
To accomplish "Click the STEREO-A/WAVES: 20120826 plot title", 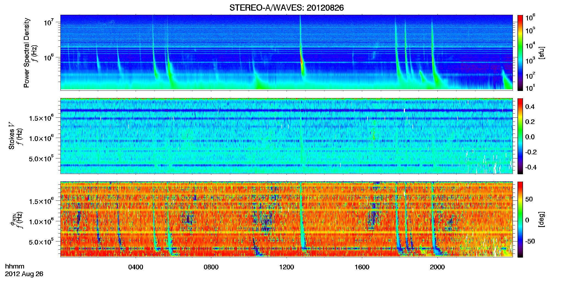I will [286, 8].
